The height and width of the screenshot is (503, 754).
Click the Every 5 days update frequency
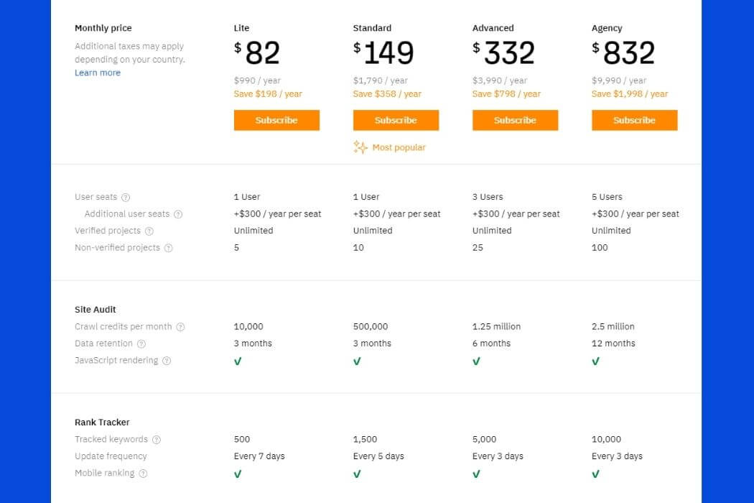[x=378, y=456]
